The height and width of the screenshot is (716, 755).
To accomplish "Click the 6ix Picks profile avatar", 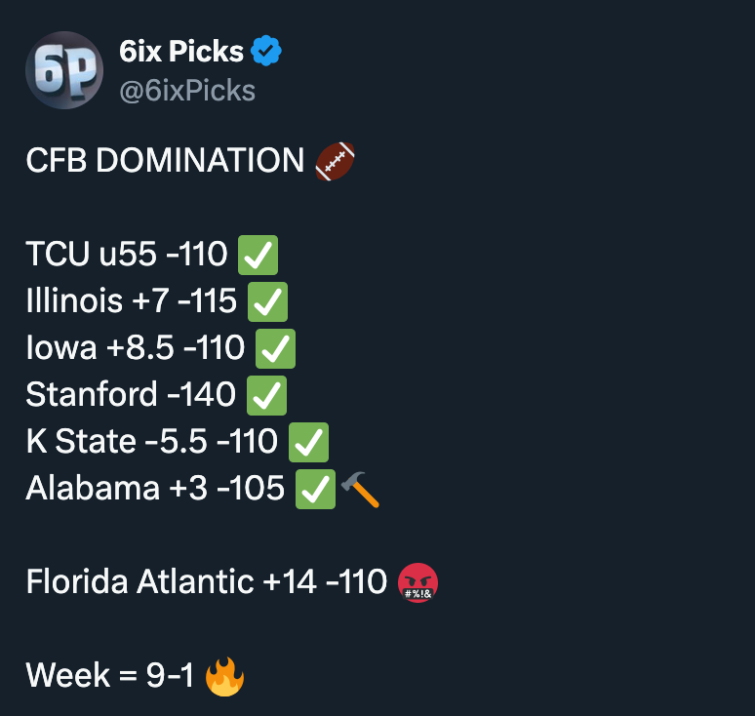I will click(64, 70).
